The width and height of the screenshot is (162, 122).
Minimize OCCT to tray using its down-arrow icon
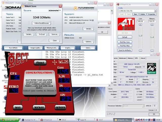pyautogui.click(x=60, y=62)
